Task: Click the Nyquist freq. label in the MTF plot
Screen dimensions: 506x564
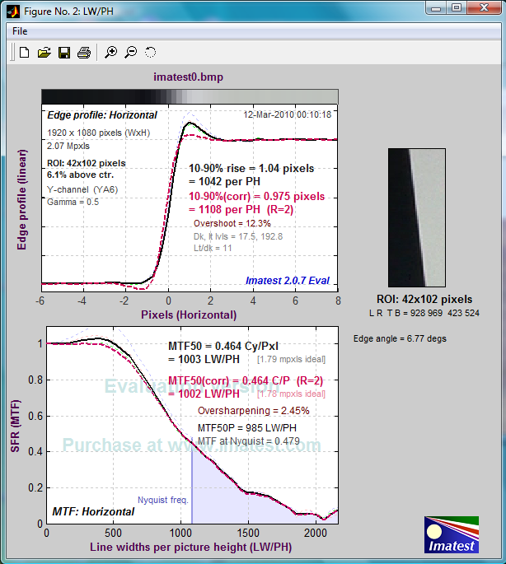Action: pyautogui.click(x=162, y=500)
